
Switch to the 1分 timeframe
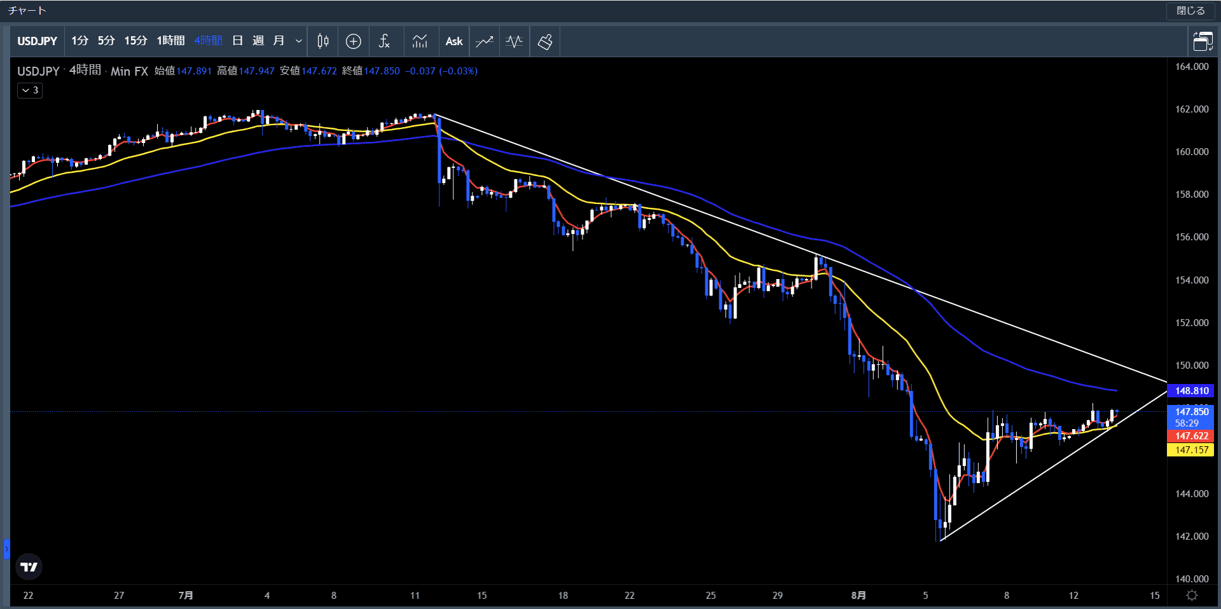pos(79,41)
